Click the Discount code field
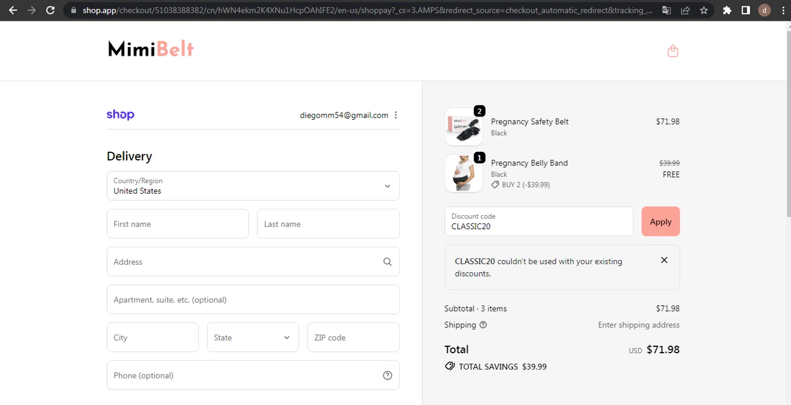791x405 pixels. [x=539, y=221]
